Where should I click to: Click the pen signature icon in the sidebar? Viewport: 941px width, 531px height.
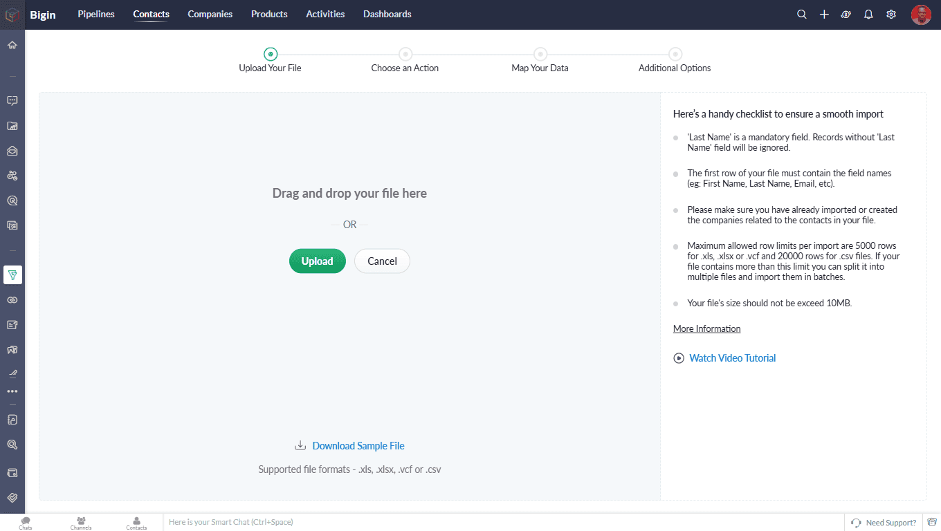pyautogui.click(x=12, y=374)
